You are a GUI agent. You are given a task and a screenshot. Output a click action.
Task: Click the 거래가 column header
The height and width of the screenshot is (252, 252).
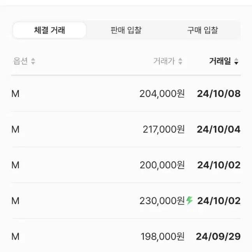[164, 61]
